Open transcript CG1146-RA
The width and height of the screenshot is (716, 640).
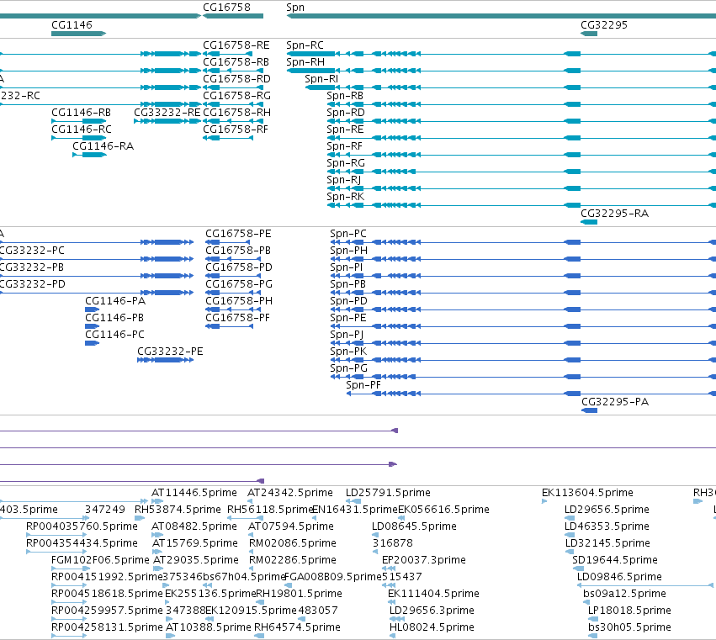(x=103, y=146)
